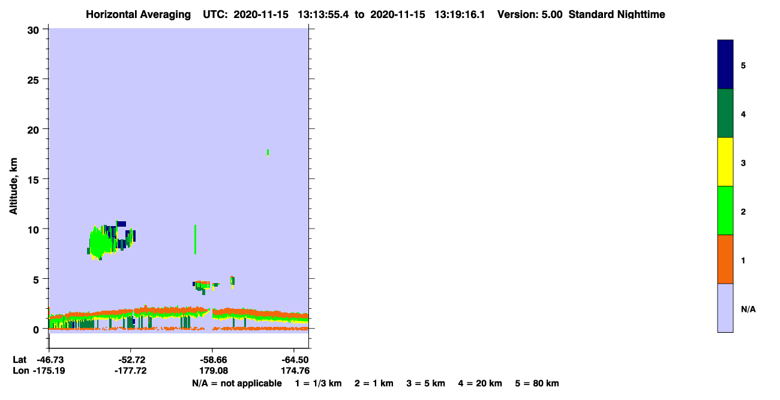
Task: Click the latitude value -58.66
Action: (212, 360)
